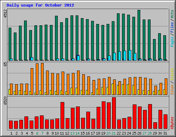Click the blue "Files" legend label
Image resolution: width=176 pixels, height=137 pixels.
point(172,27)
